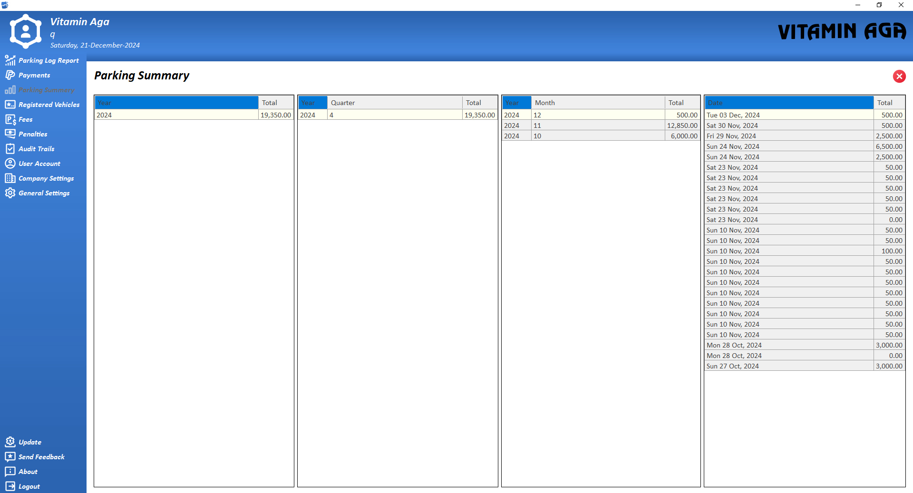
Task: Click the Parking Log Report chart icon
Action: pyautogui.click(x=10, y=60)
